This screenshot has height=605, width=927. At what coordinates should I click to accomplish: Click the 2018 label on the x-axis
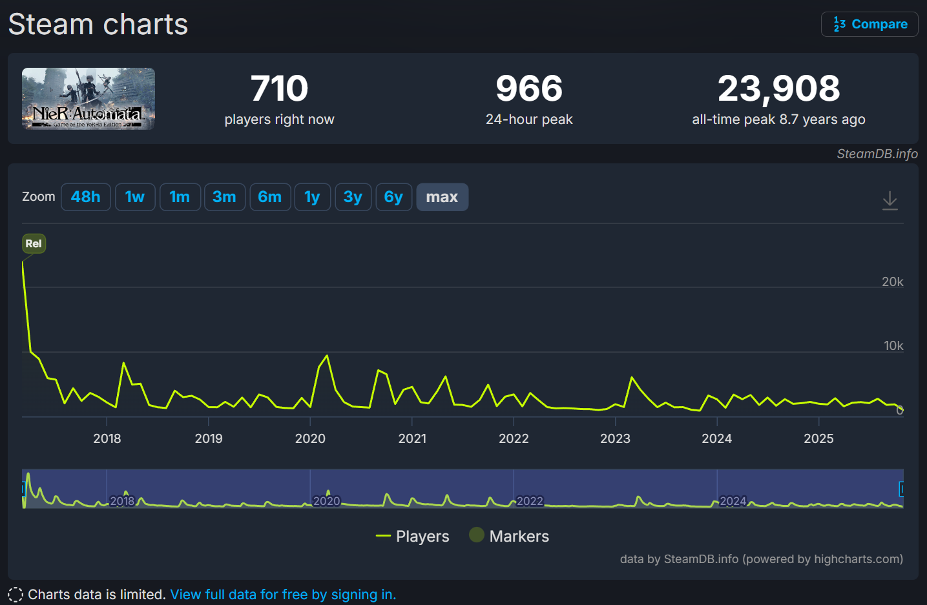(107, 438)
